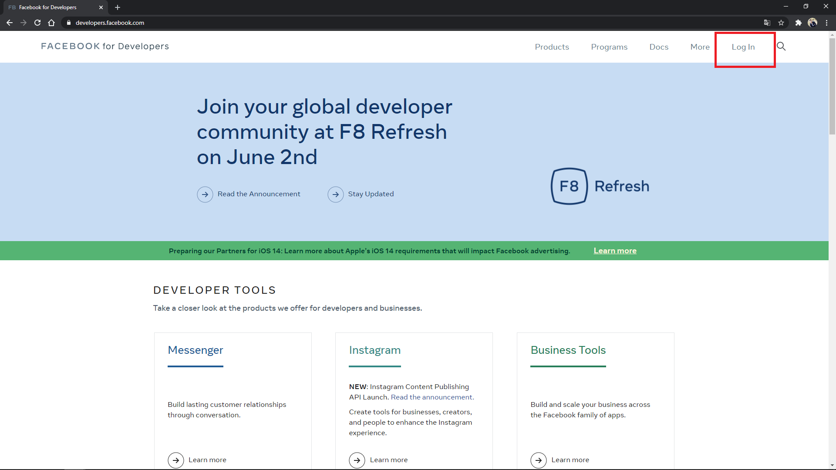The image size is (836, 470).
Task: Open Chrome's three-dot menu
Action: pyautogui.click(x=826, y=23)
